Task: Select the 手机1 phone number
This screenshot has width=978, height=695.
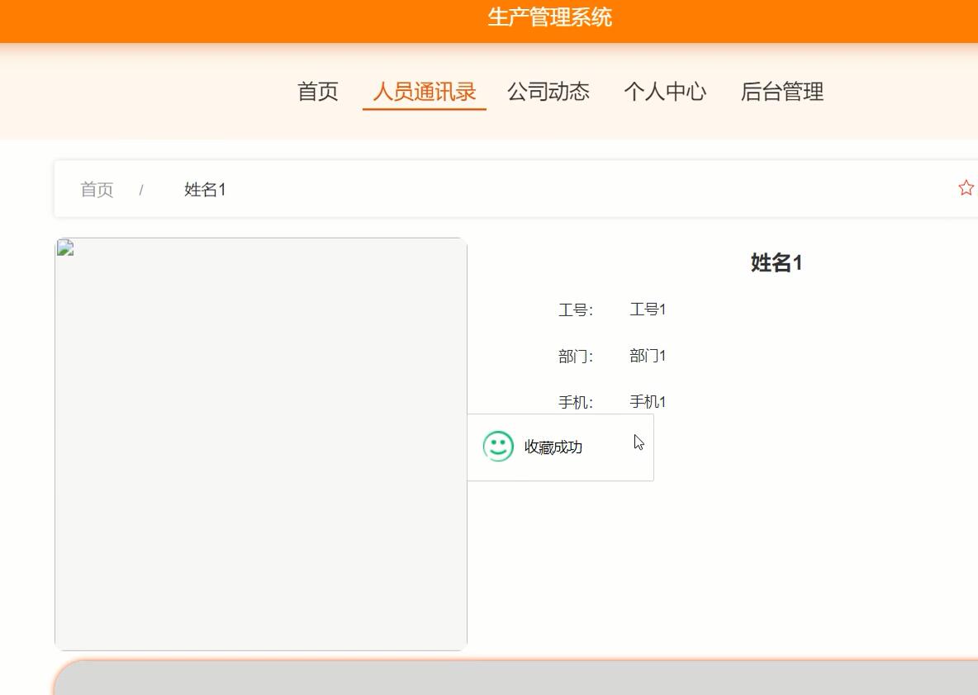Action: click(x=648, y=402)
